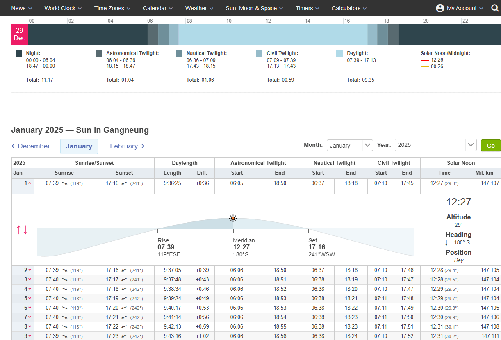
Task: Open the Timers menu
Action: coord(307,8)
